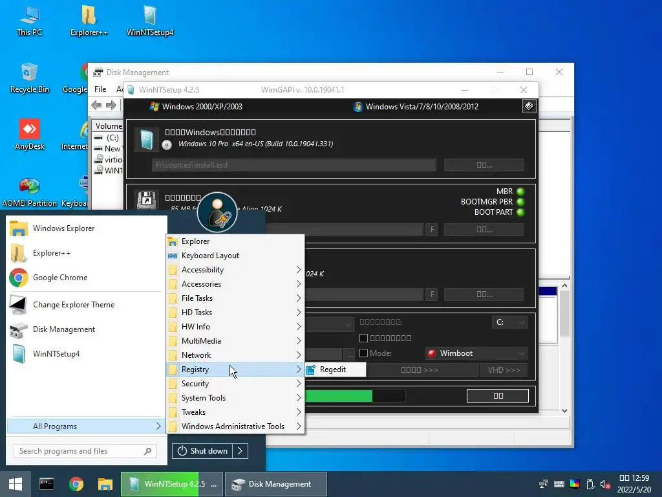The image size is (662, 497).
Task: Click the browse button next to install.esd path
Action: 484,165
